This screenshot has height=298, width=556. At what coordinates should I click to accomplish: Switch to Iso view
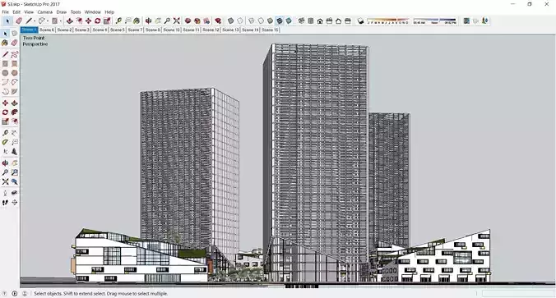(301, 21)
